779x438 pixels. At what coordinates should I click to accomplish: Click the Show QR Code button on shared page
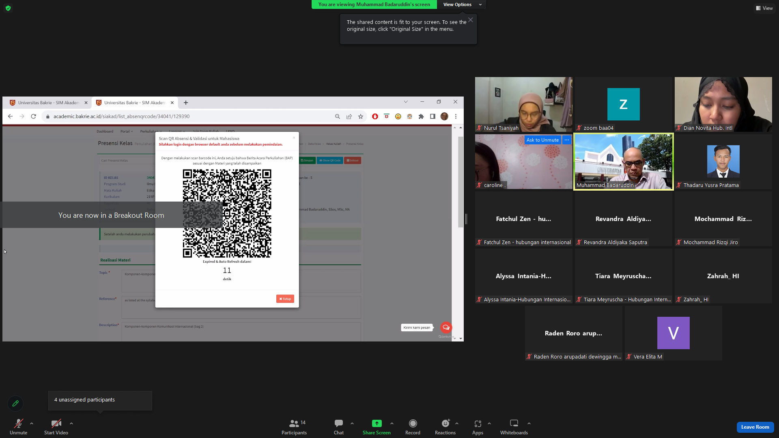pos(330,161)
